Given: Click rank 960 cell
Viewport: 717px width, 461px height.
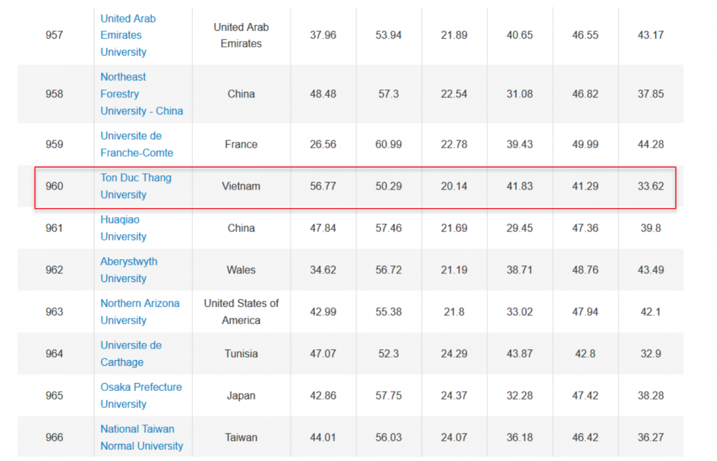Looking at the screenshot, I should [54, 186].
